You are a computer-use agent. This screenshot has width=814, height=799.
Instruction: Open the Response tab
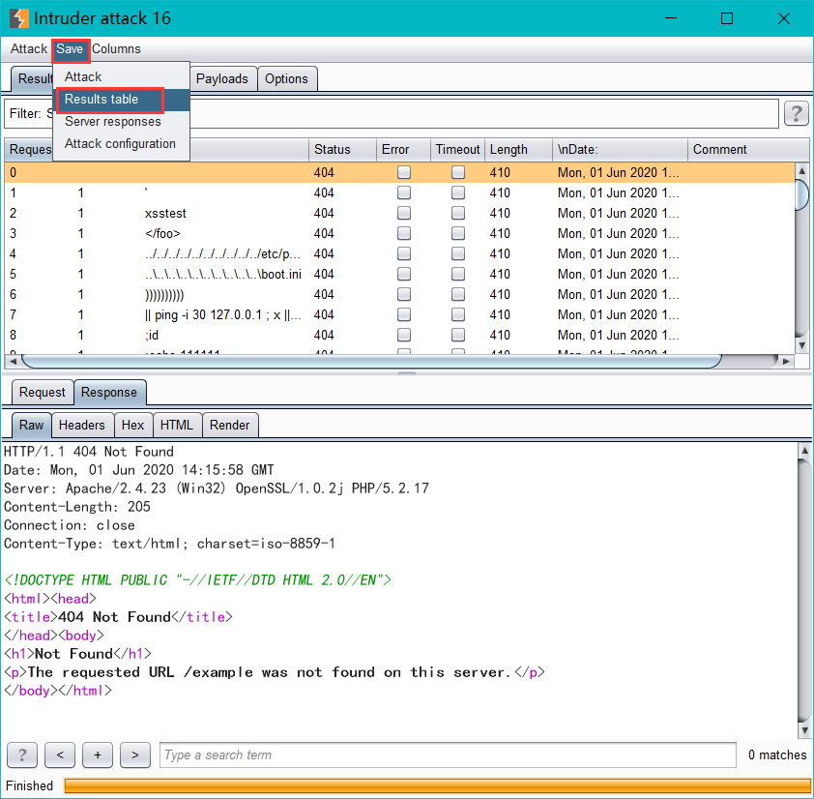[109, 392]
